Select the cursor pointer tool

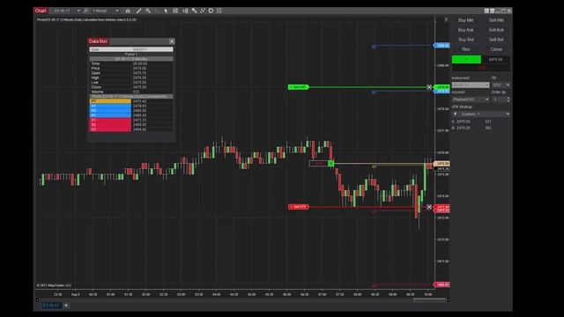click(x=166, y=11)
